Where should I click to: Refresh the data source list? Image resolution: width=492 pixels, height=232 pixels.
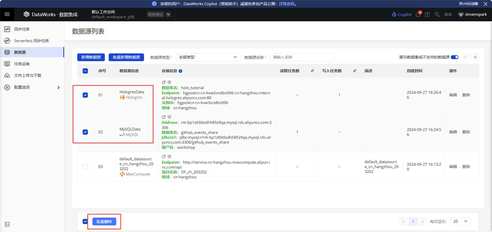coord(465,57)
